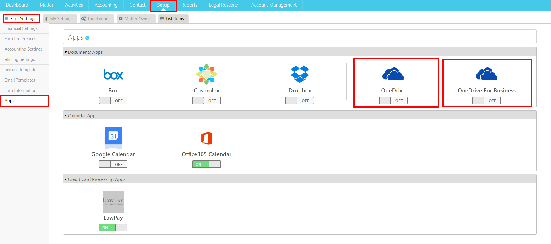Disable the Office365 Calendar toggle
551x244 pixels.
(206, 164)
